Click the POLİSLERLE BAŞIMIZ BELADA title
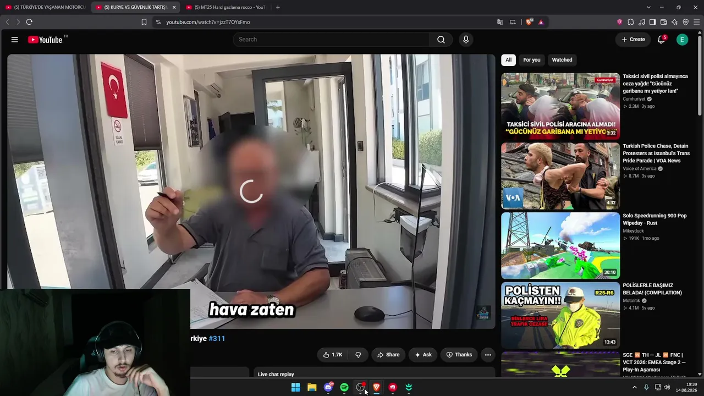Image resolution: width=704 pixels, height=396 pixels. click(652, 289)
